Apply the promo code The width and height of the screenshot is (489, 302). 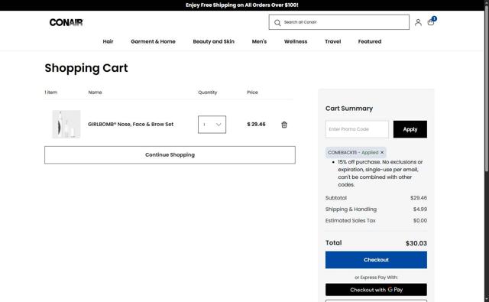click(410, 129)
